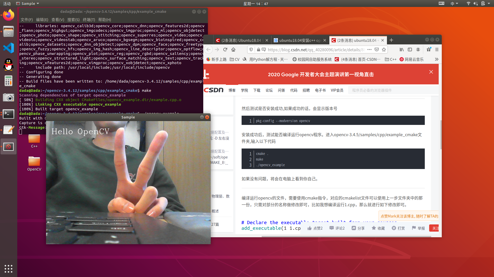Share the article via 分享
Viewport: 494px width, 277px height.
tap(358, 228)
